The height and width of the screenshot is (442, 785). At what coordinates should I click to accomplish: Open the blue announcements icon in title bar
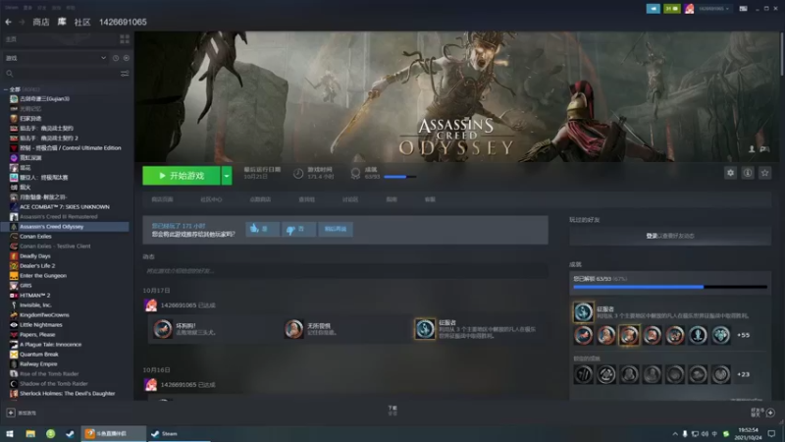[653, 9]
